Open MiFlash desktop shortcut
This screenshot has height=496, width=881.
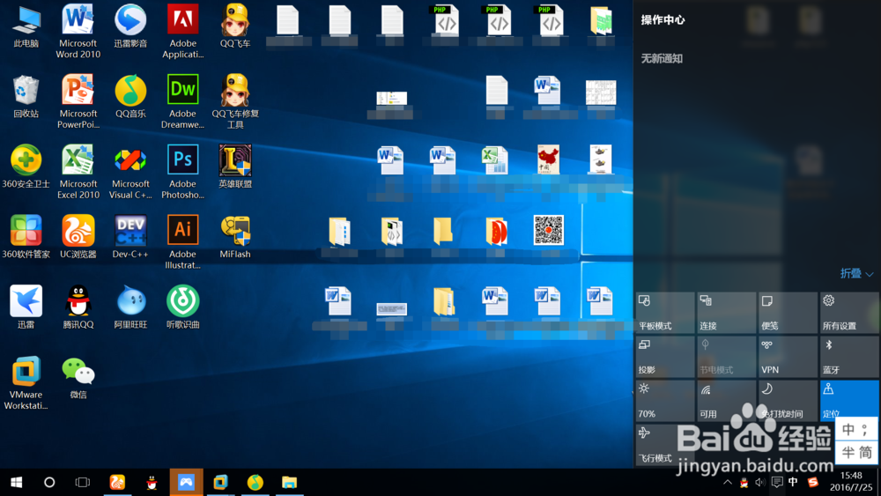(235, 237)
